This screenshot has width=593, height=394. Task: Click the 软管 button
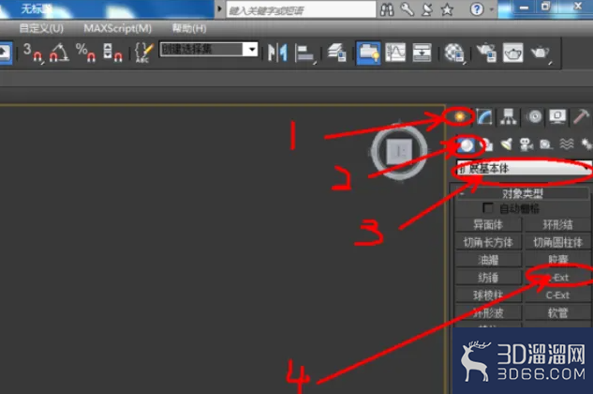[557, 313]
